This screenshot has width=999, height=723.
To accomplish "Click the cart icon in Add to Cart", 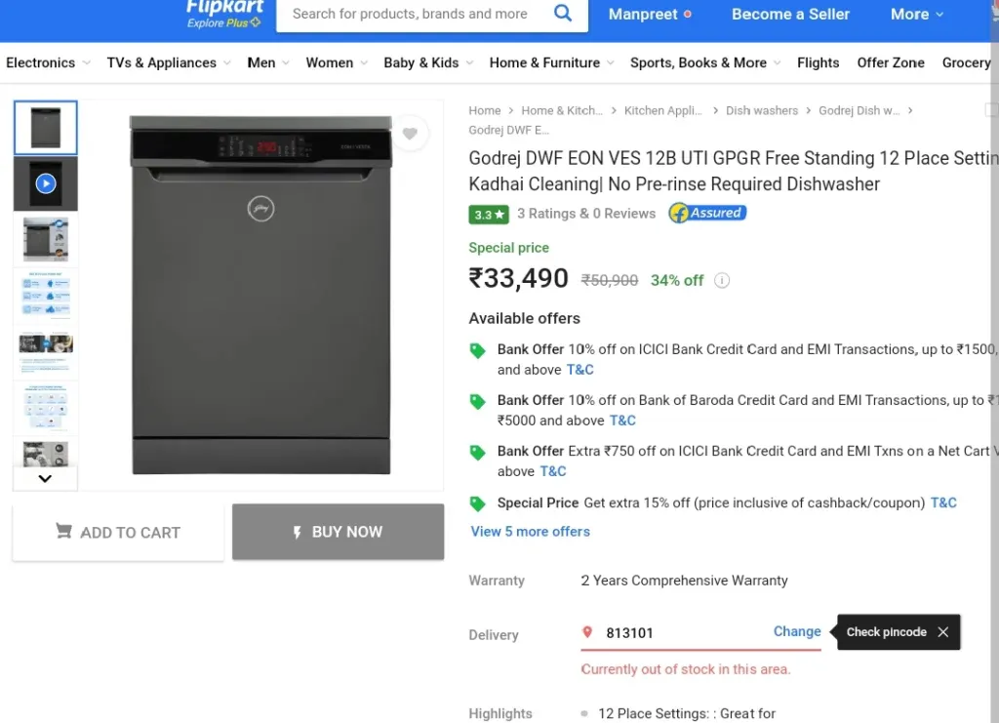I will click(x=63, y=531).
